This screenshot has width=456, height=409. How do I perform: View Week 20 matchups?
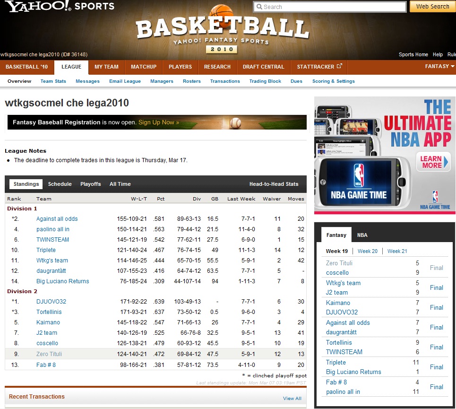click(367, 251)
